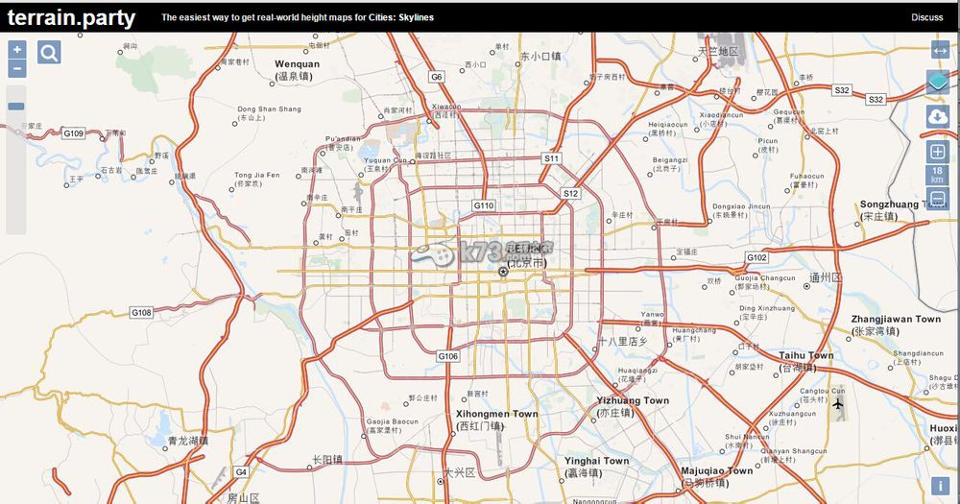Image resolution: width=960 pixels, height=504 pixels.
Task: Click the terrain.party site title
Action: [x=71, y=17]
